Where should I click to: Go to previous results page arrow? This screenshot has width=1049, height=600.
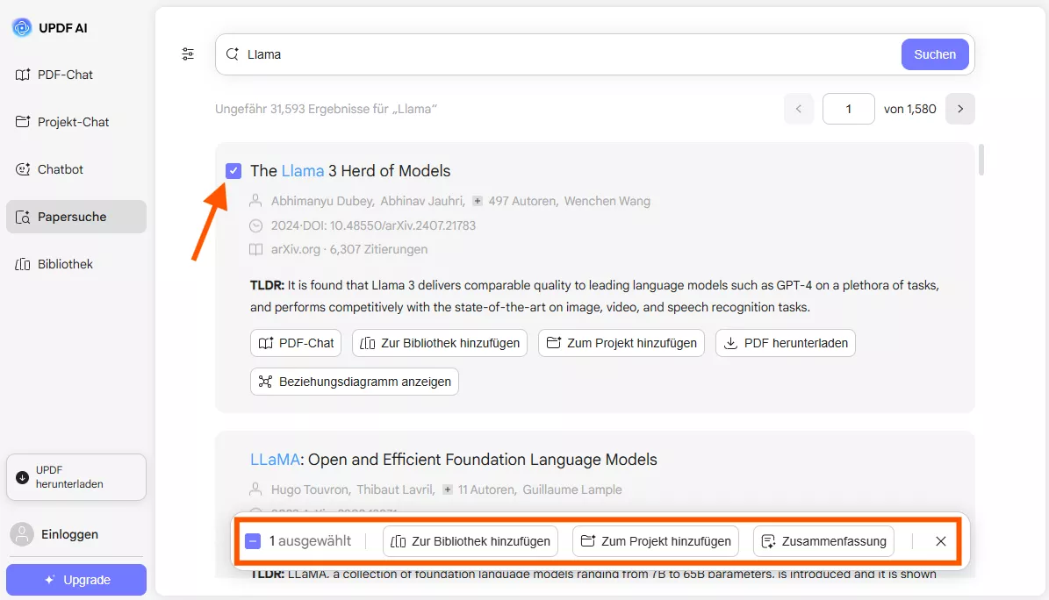(x=798, y=109)
